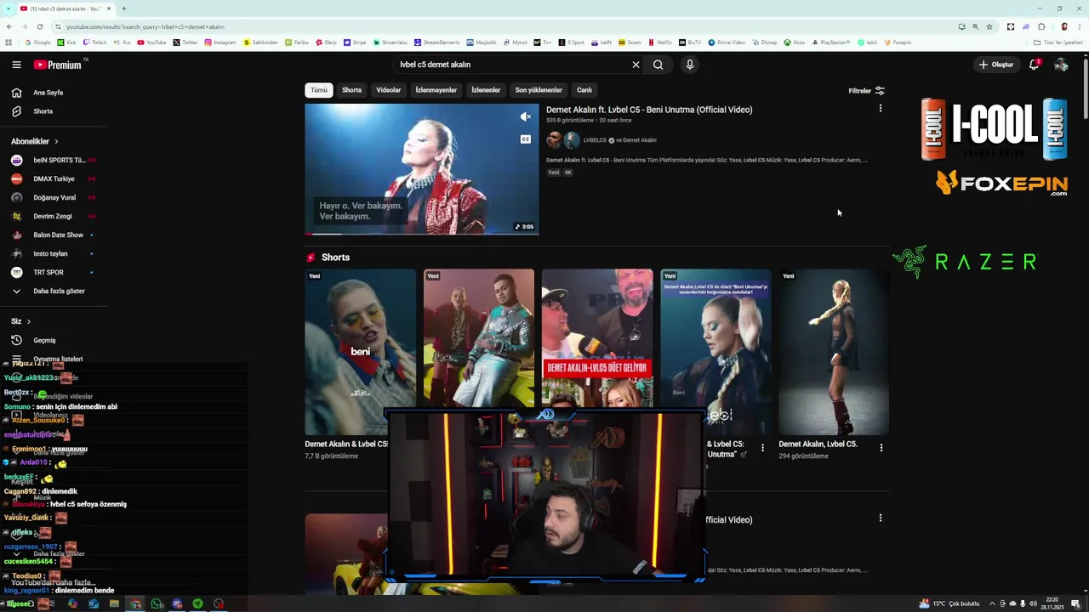Go to Shorts in the sidebar
1089x612 pixels.
coord(43,111)
